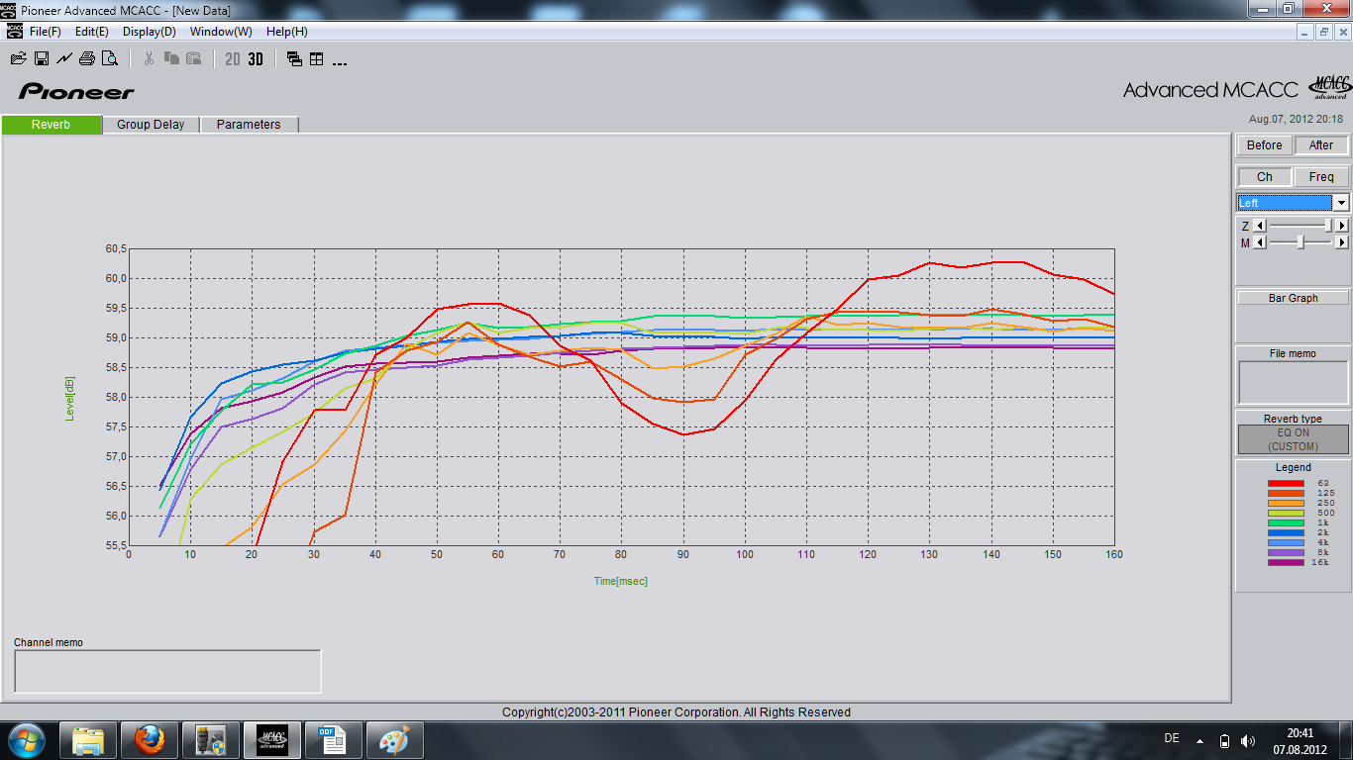Click the Print icon in toolbar
The height and width of the screenshot is (760, 1353).
[87, 58]
